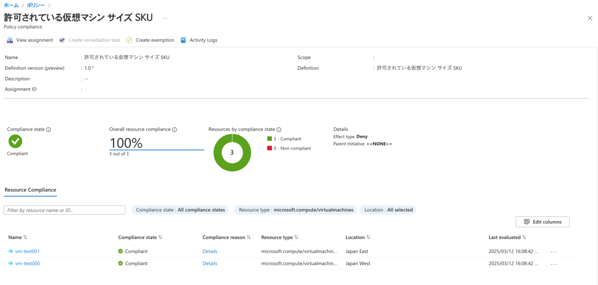Click the Filter by resource name field
The width and height of the screenshot is (598, 285).
tap(64, 210)
